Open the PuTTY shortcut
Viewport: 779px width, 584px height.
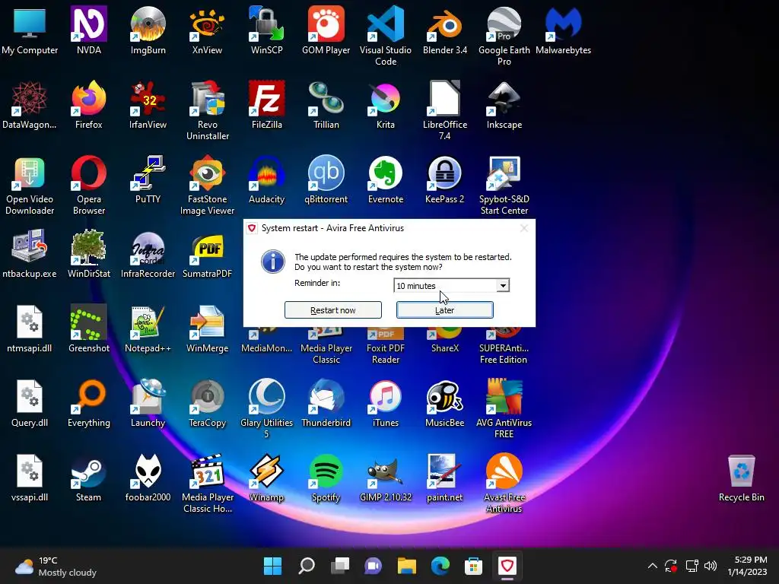(x=148, y=179)
